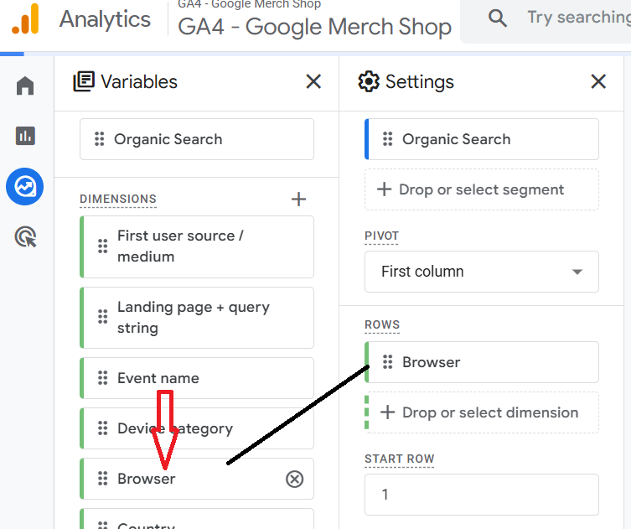Click the search magnifier icon
The image size is (631, 529).
click(498, 18)
